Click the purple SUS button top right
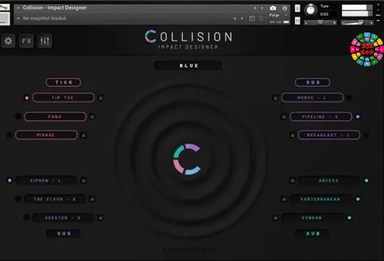 [312, 83]
